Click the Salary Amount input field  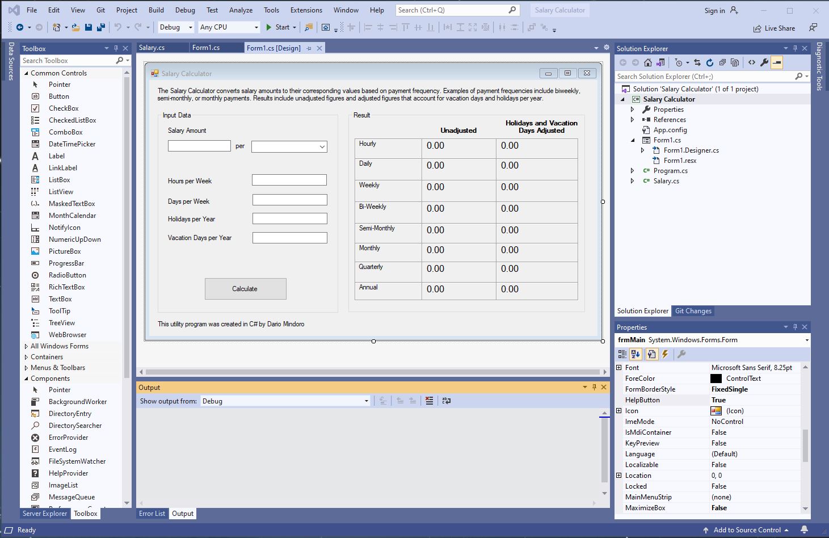[199, 146]
